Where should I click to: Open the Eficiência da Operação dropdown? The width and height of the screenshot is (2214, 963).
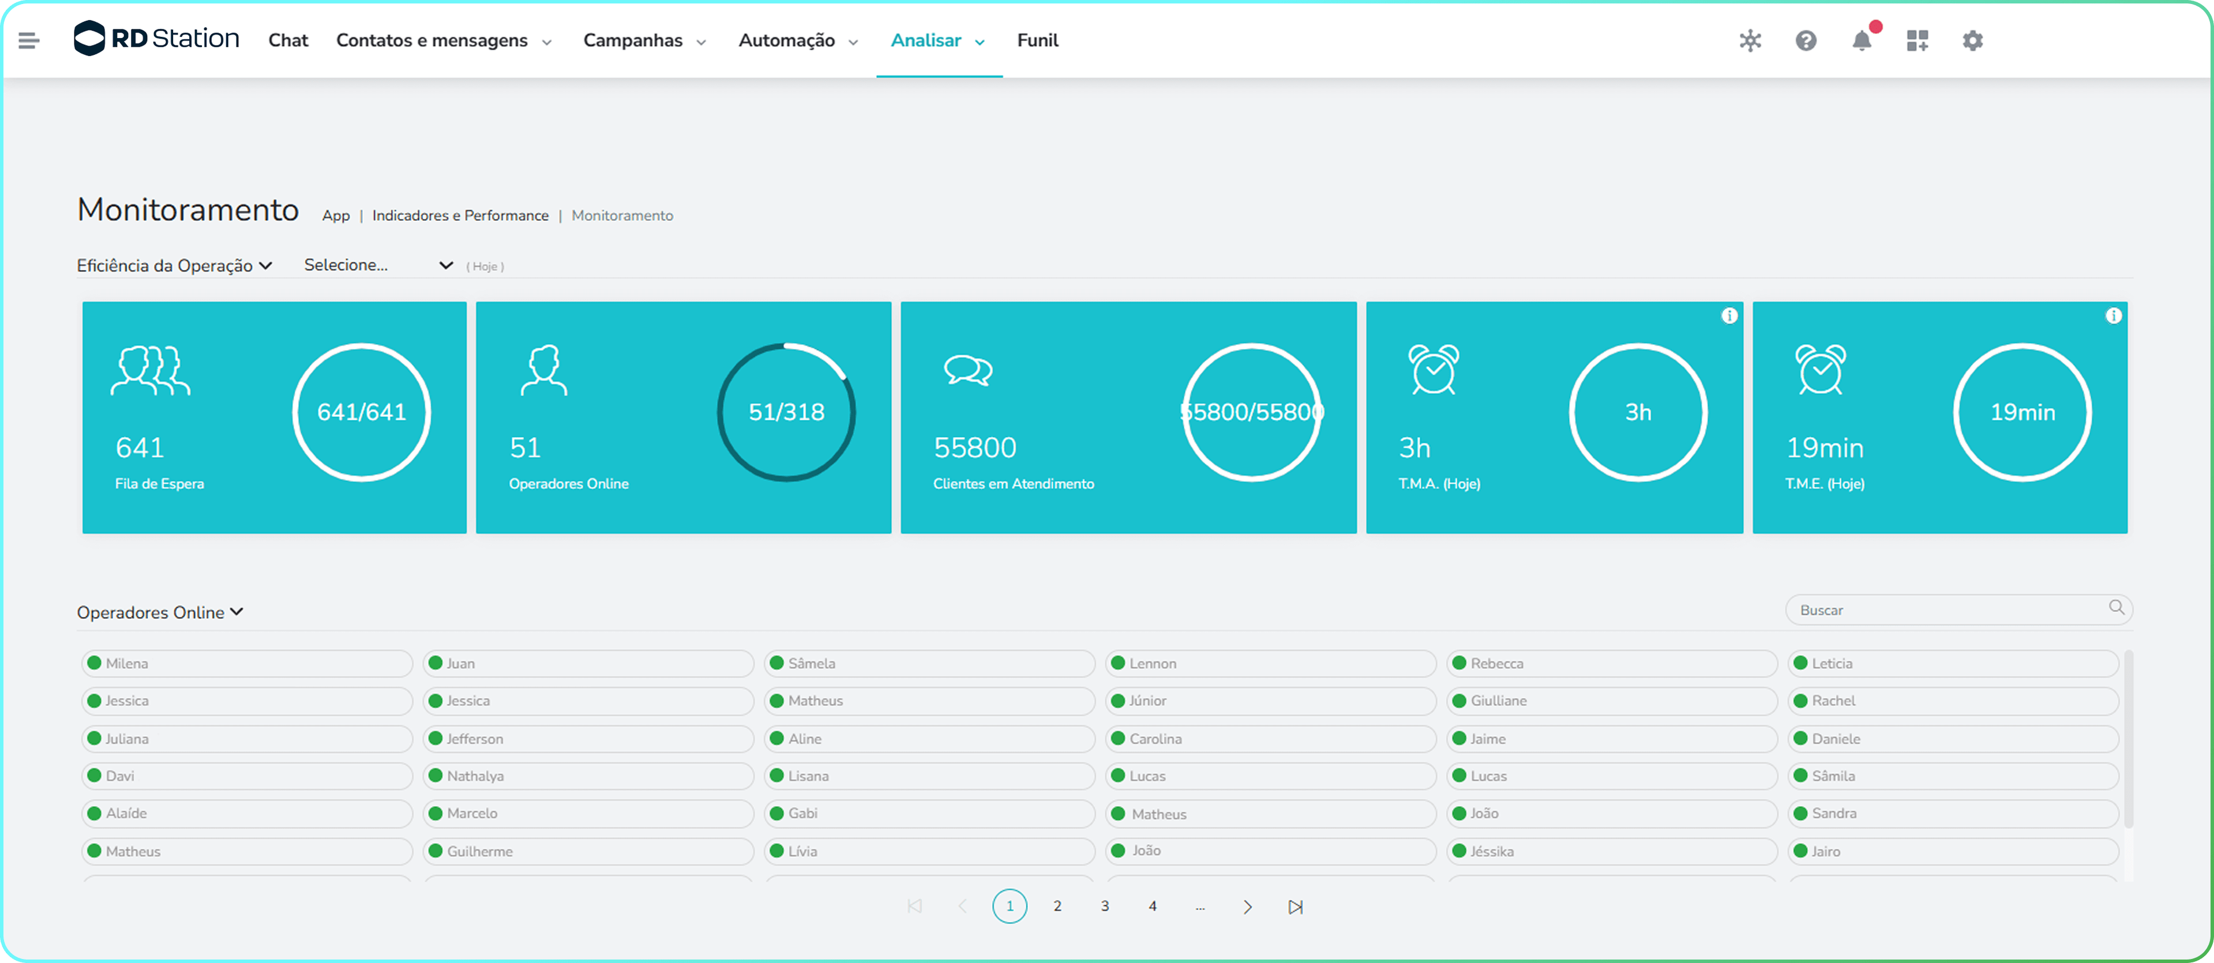pyautogui.click(x=174, y=265)
